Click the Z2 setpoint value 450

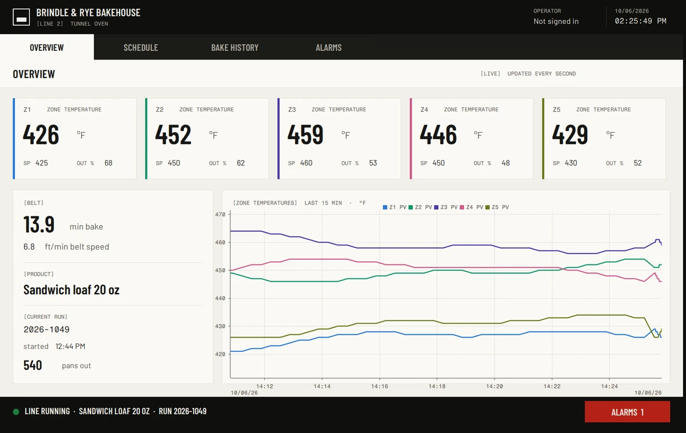174,163
